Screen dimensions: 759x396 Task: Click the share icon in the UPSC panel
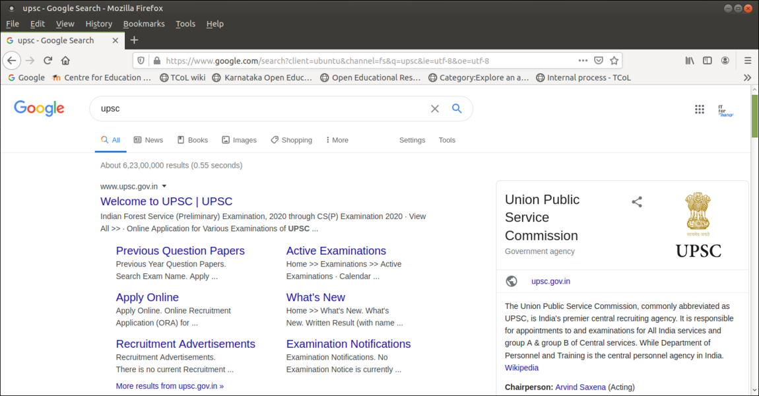click(x=636, y=201)
